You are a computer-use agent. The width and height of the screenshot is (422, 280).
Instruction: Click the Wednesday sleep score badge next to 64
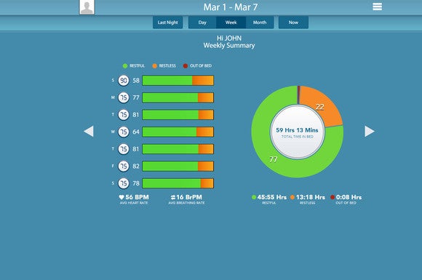[x=124, y=132]
